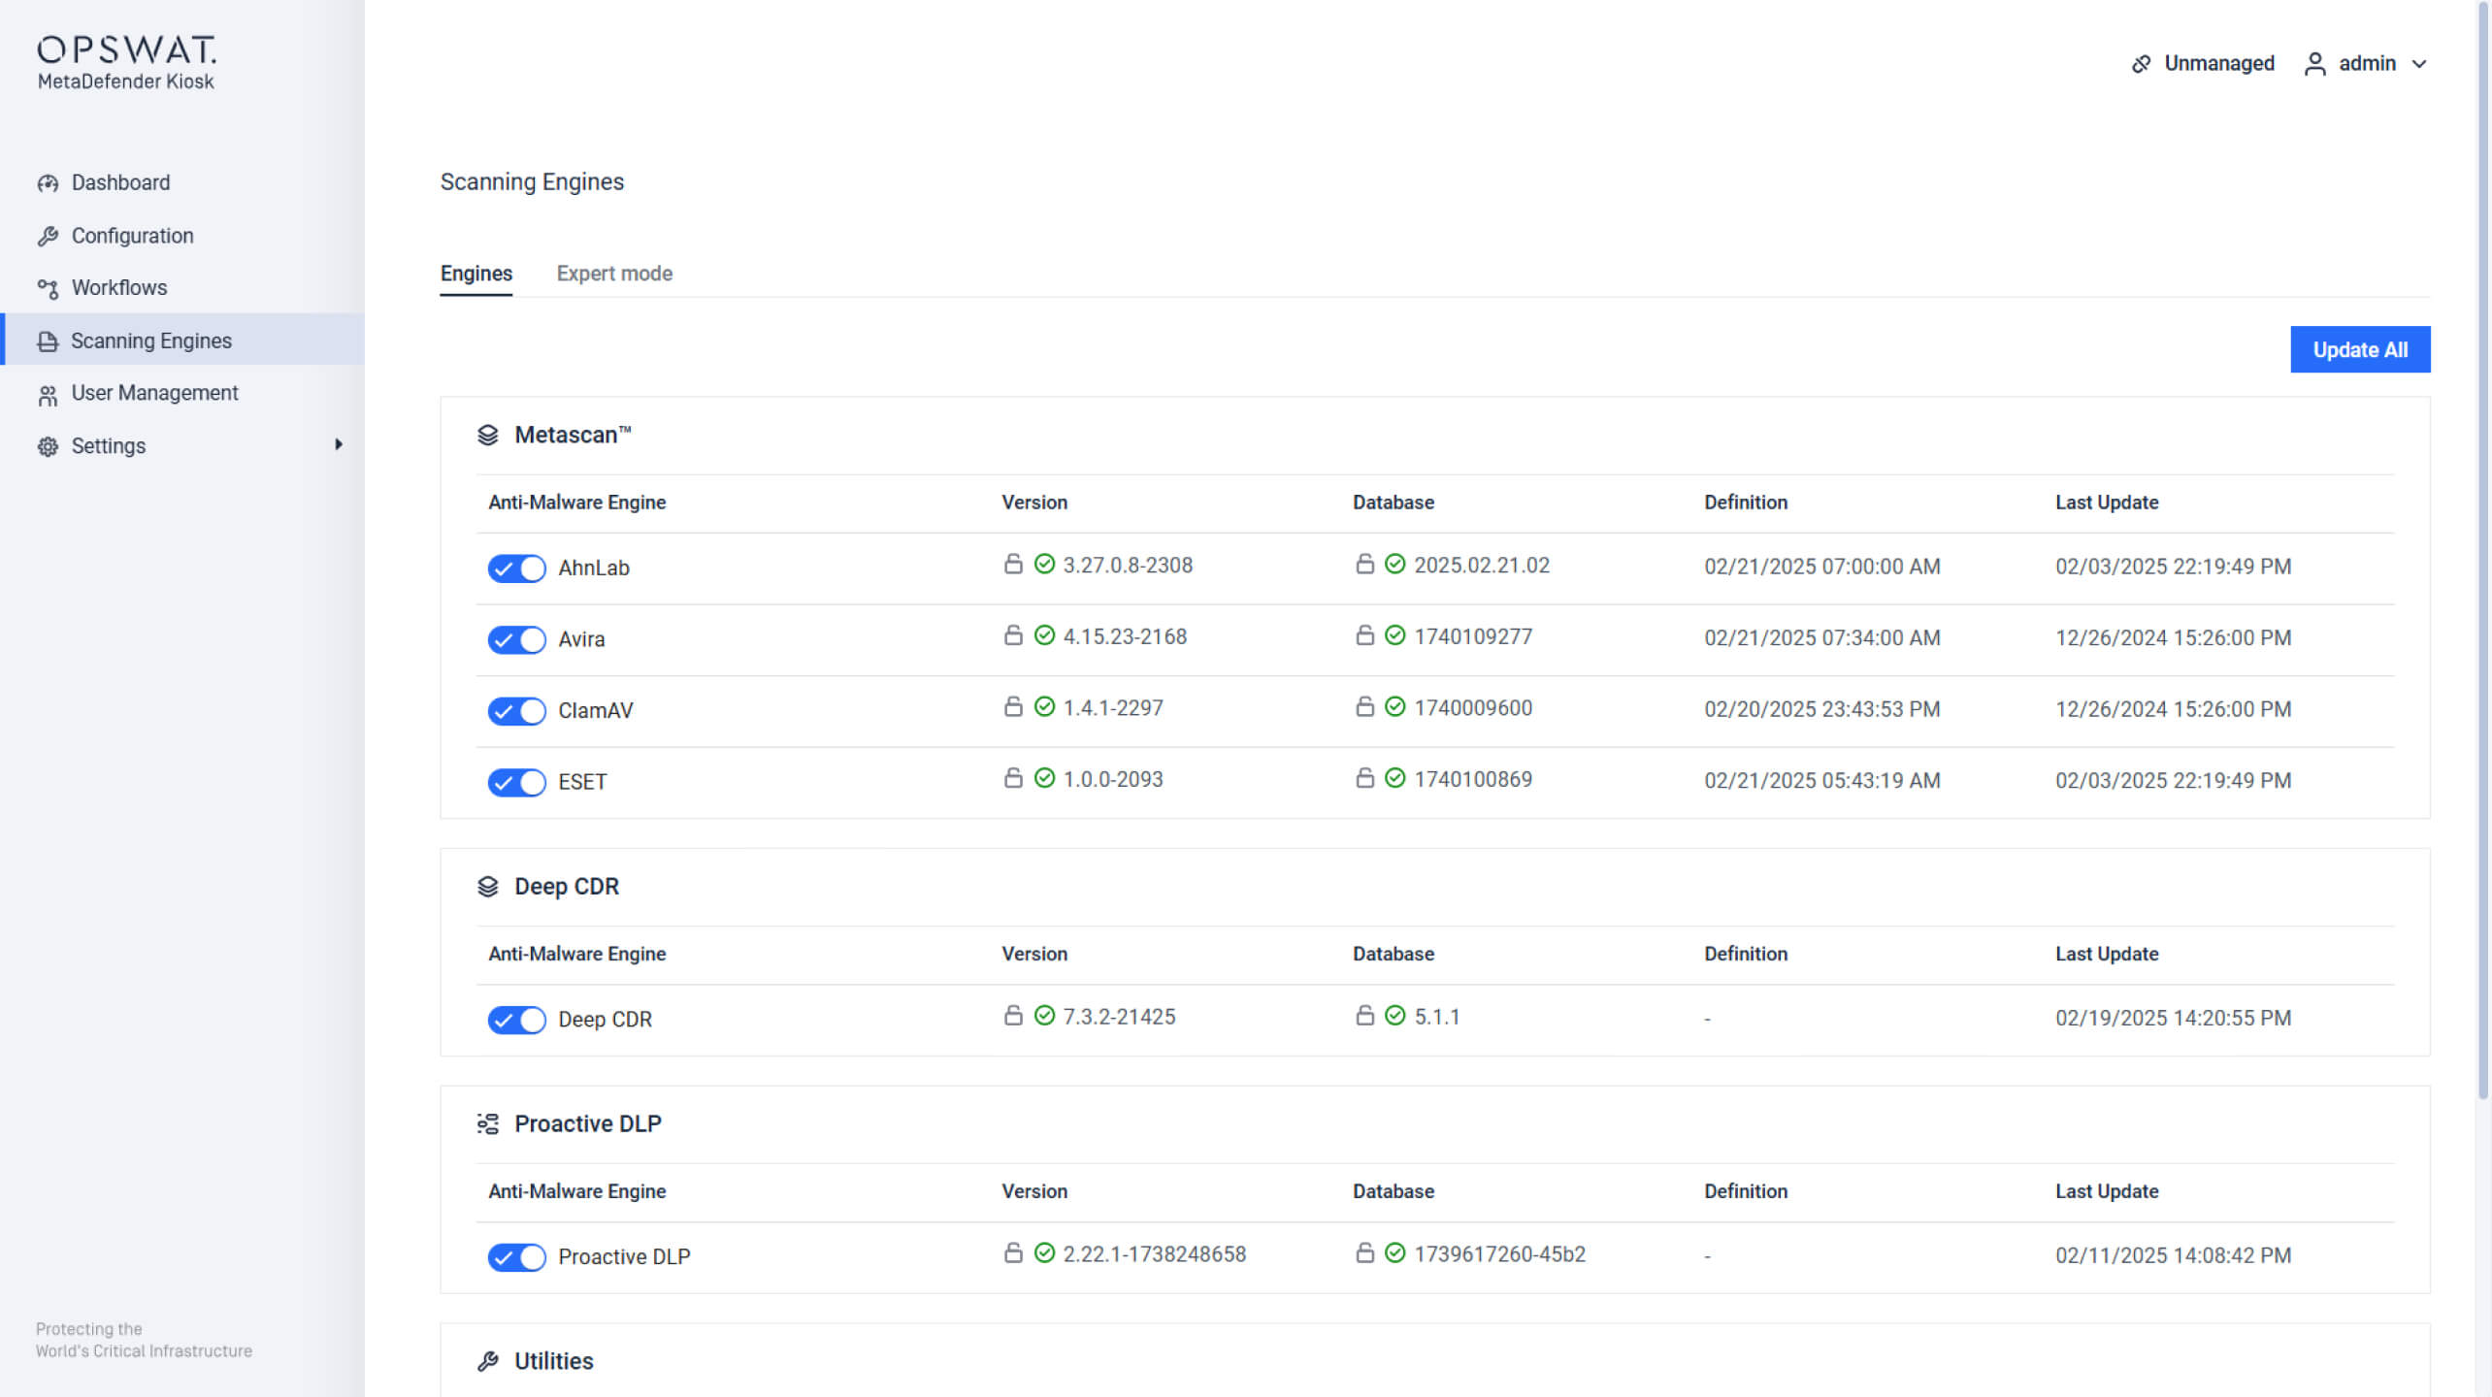The image size is (2492, 1397).
Task: Open User Management via its sidebar icon
Action: click(x=48, y=393)
